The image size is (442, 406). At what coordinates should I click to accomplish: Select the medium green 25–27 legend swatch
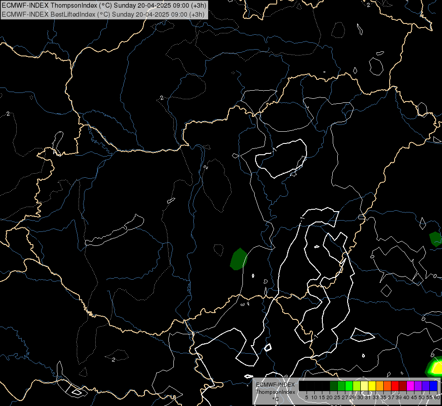click(x=341, y=386)
